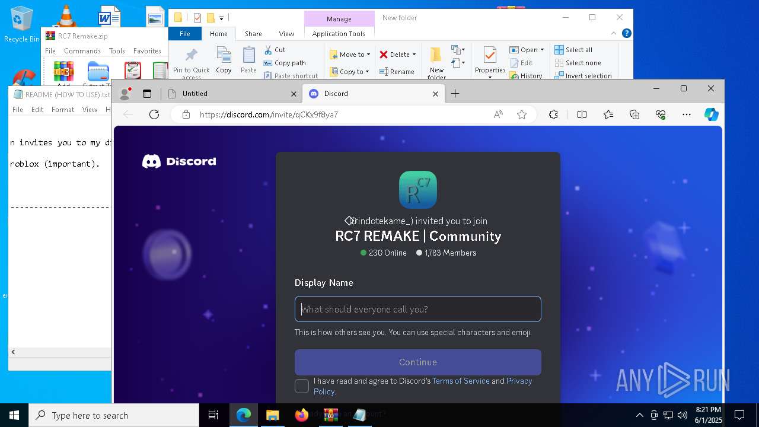
Task: Open Favorites menu in WinRAR window
Action: [147, 51]
